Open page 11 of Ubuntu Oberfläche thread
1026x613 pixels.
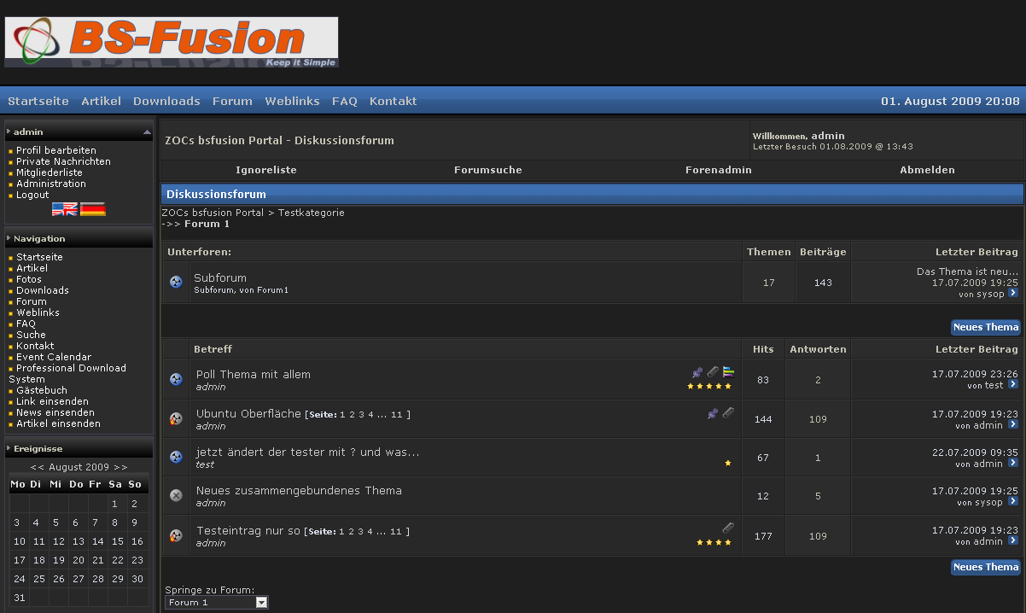[x=396, y=415]
